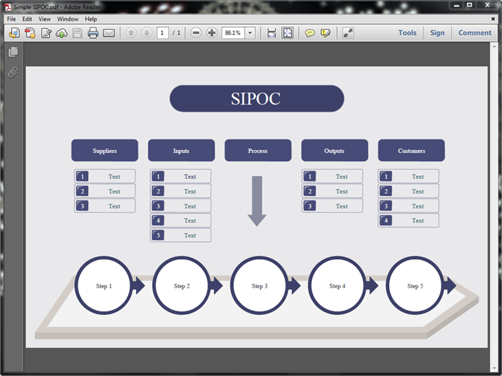Image resolution: width=502 pixels, height=376 pixels.
Task: Open the View menu
Action: click(x=45, y=19)
